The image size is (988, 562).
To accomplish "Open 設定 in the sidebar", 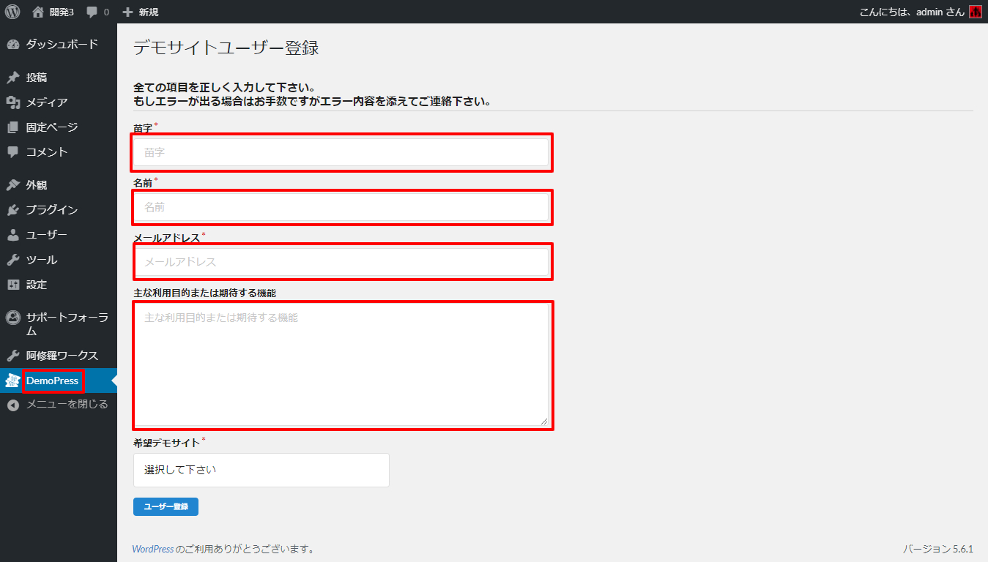I will (x=59, y=285).
